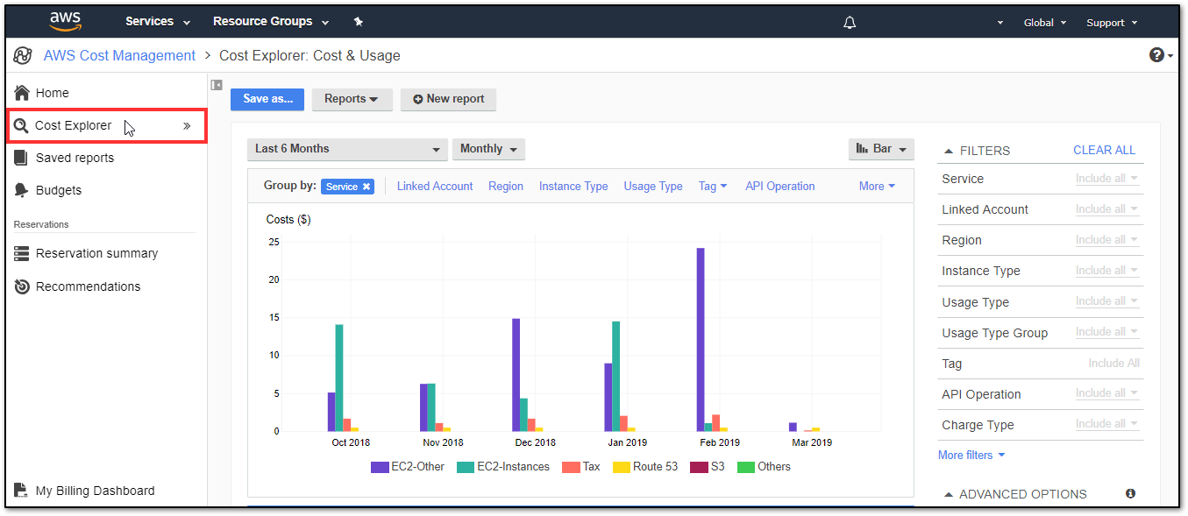Image resolution: width=1188 pixels, height=516 pixels.
Task: Open Instance Type filter Include all dropdown
Action: tap(1107, 271)
